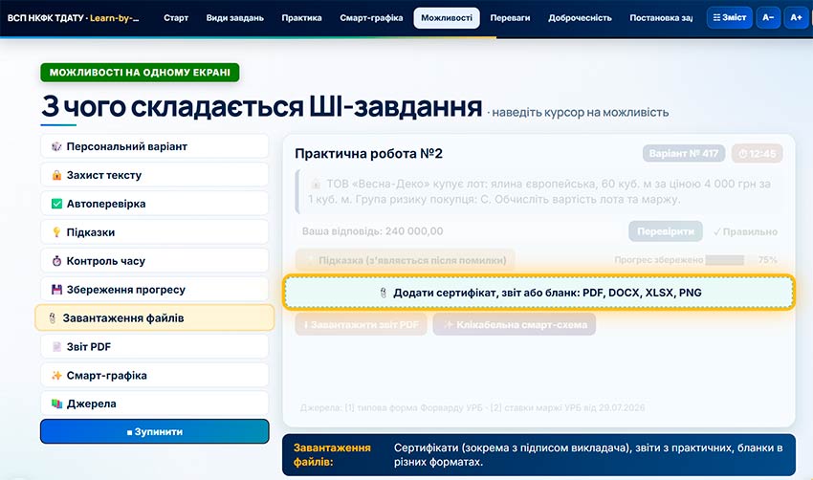Open the Зміст contents menu
Image resolution: width=813 pixels, height=480 pixels.
coord(730,17)
